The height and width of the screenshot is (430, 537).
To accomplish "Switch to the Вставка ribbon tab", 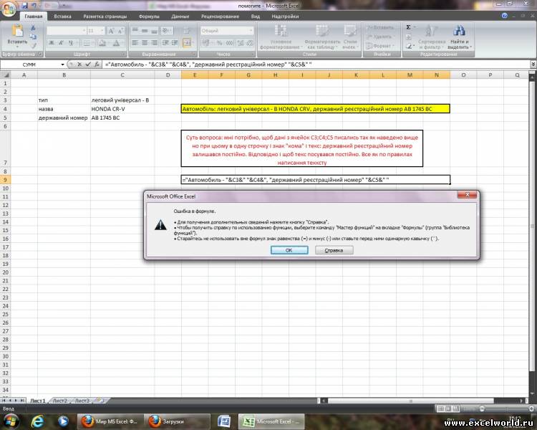I will point(62,16).
